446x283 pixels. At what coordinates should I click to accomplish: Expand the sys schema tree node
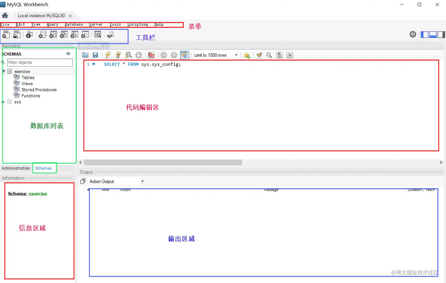tap(4, 102)
